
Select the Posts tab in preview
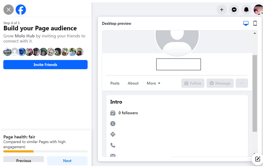115,83
